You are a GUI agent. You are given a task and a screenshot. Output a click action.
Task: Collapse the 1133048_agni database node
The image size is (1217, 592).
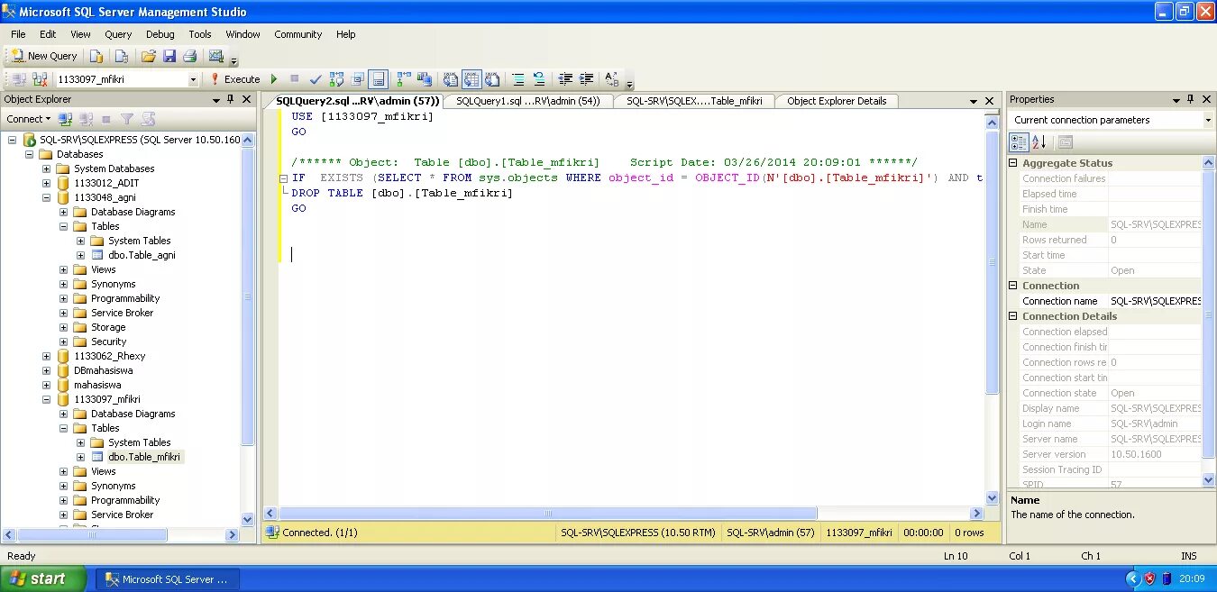[46, 197]
